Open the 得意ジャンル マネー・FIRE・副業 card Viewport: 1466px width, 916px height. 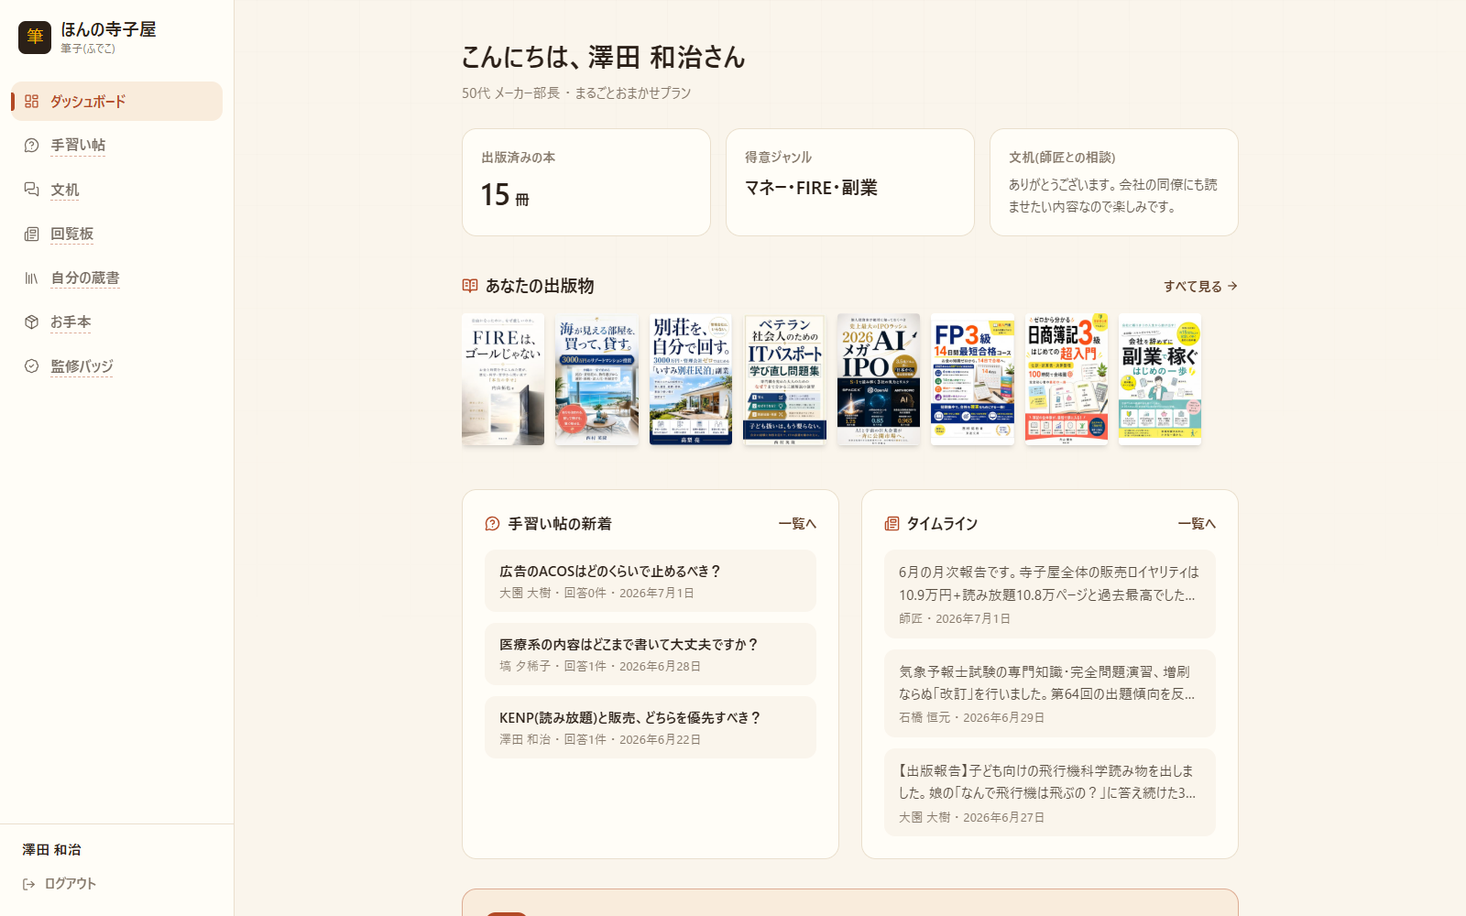850,182
